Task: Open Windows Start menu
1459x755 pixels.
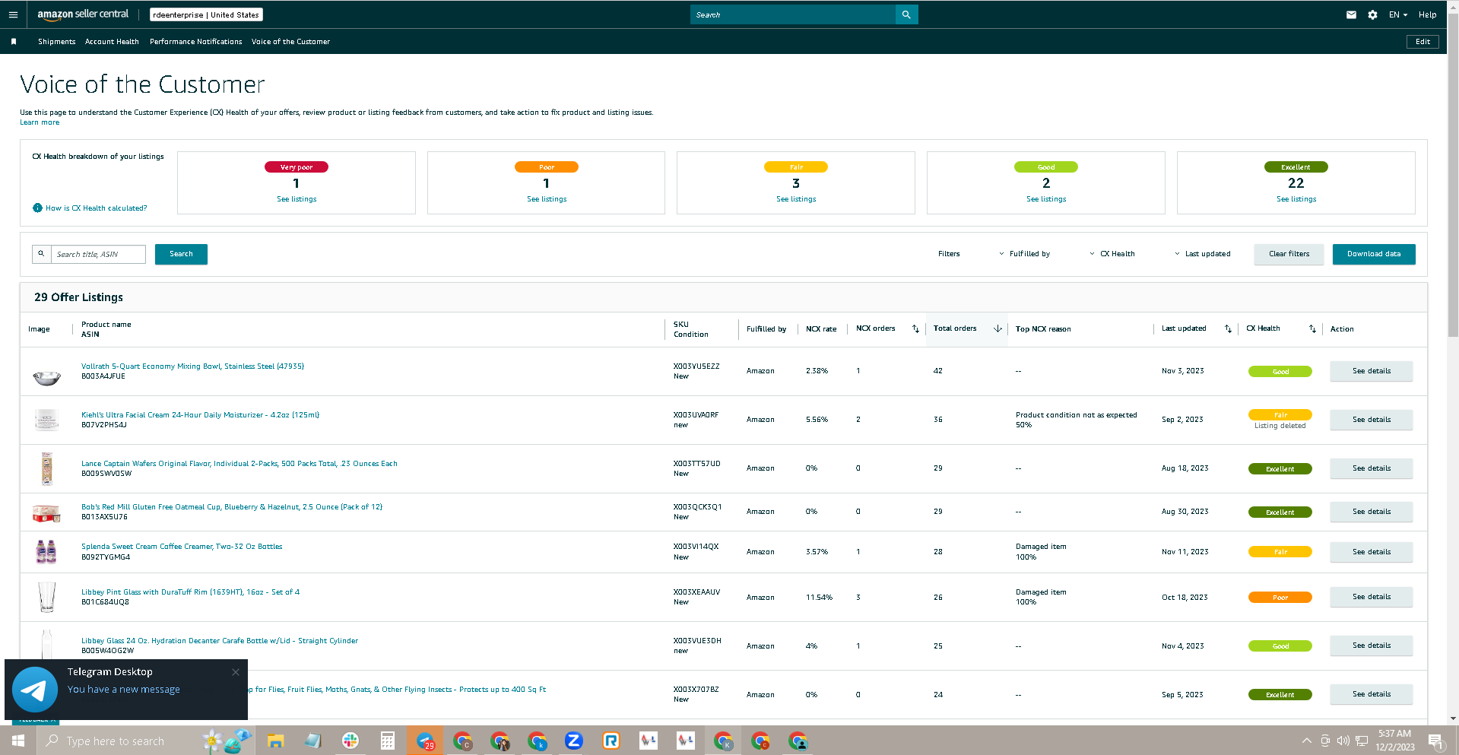Action: [18, 741]
